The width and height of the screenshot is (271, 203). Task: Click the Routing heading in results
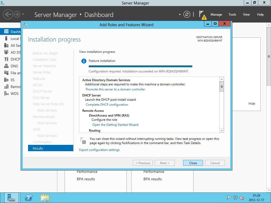(x=94, y=131)
